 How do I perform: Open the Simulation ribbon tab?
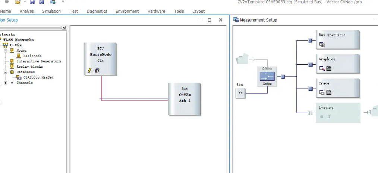(51, 11)
